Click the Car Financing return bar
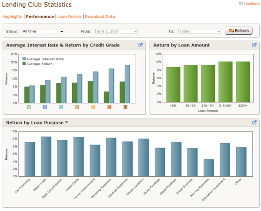The height and width of the screenshot is (211, 261). point(30,159)
